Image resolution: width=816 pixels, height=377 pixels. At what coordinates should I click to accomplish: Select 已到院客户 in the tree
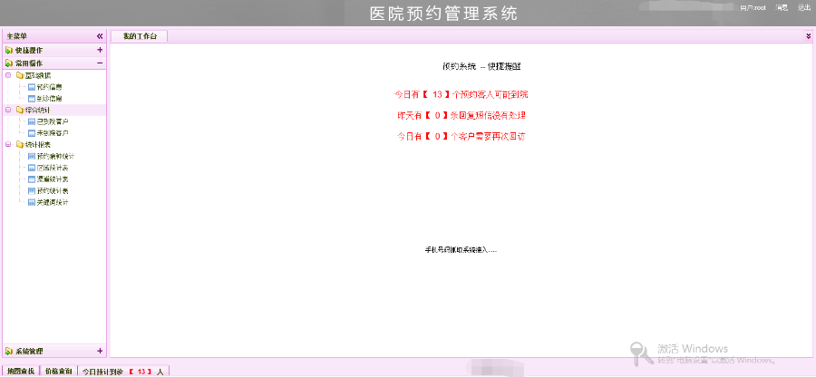pyautogui.click(x=53, y=121)
